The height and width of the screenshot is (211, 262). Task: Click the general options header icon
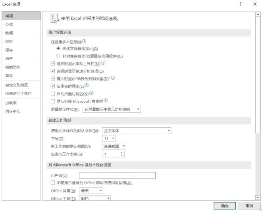click(55, 18)
